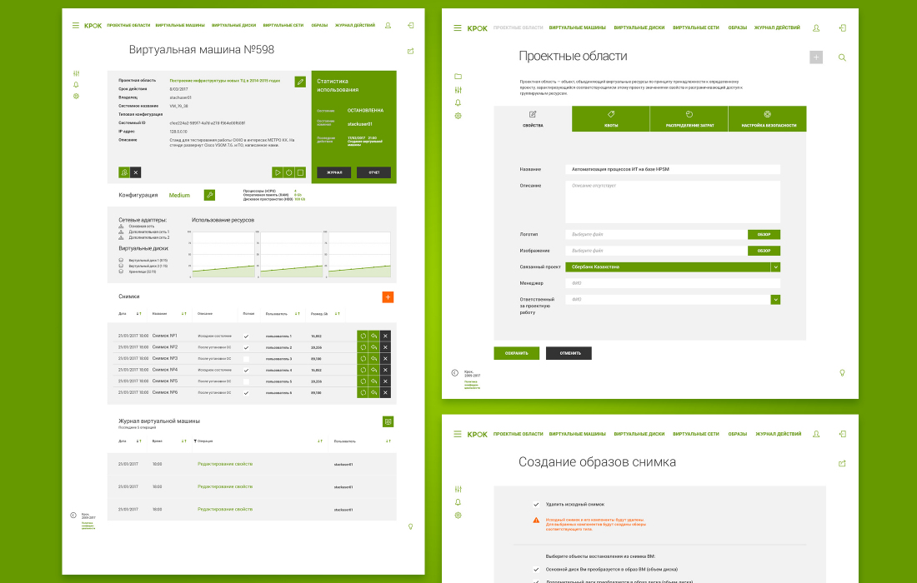Sort snapshots by Размер, Gb column arrows
Image resolution: width=917 pixels, height=583 pixels.
tap(337, 314)
